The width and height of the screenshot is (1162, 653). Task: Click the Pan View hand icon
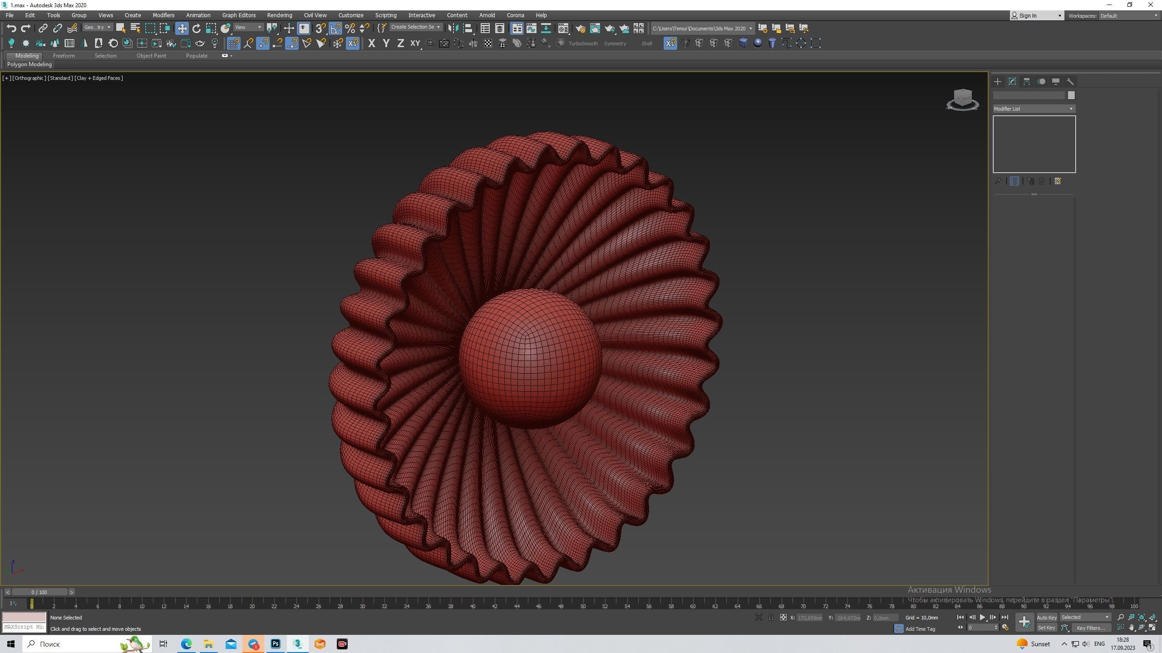point(1131,628)
